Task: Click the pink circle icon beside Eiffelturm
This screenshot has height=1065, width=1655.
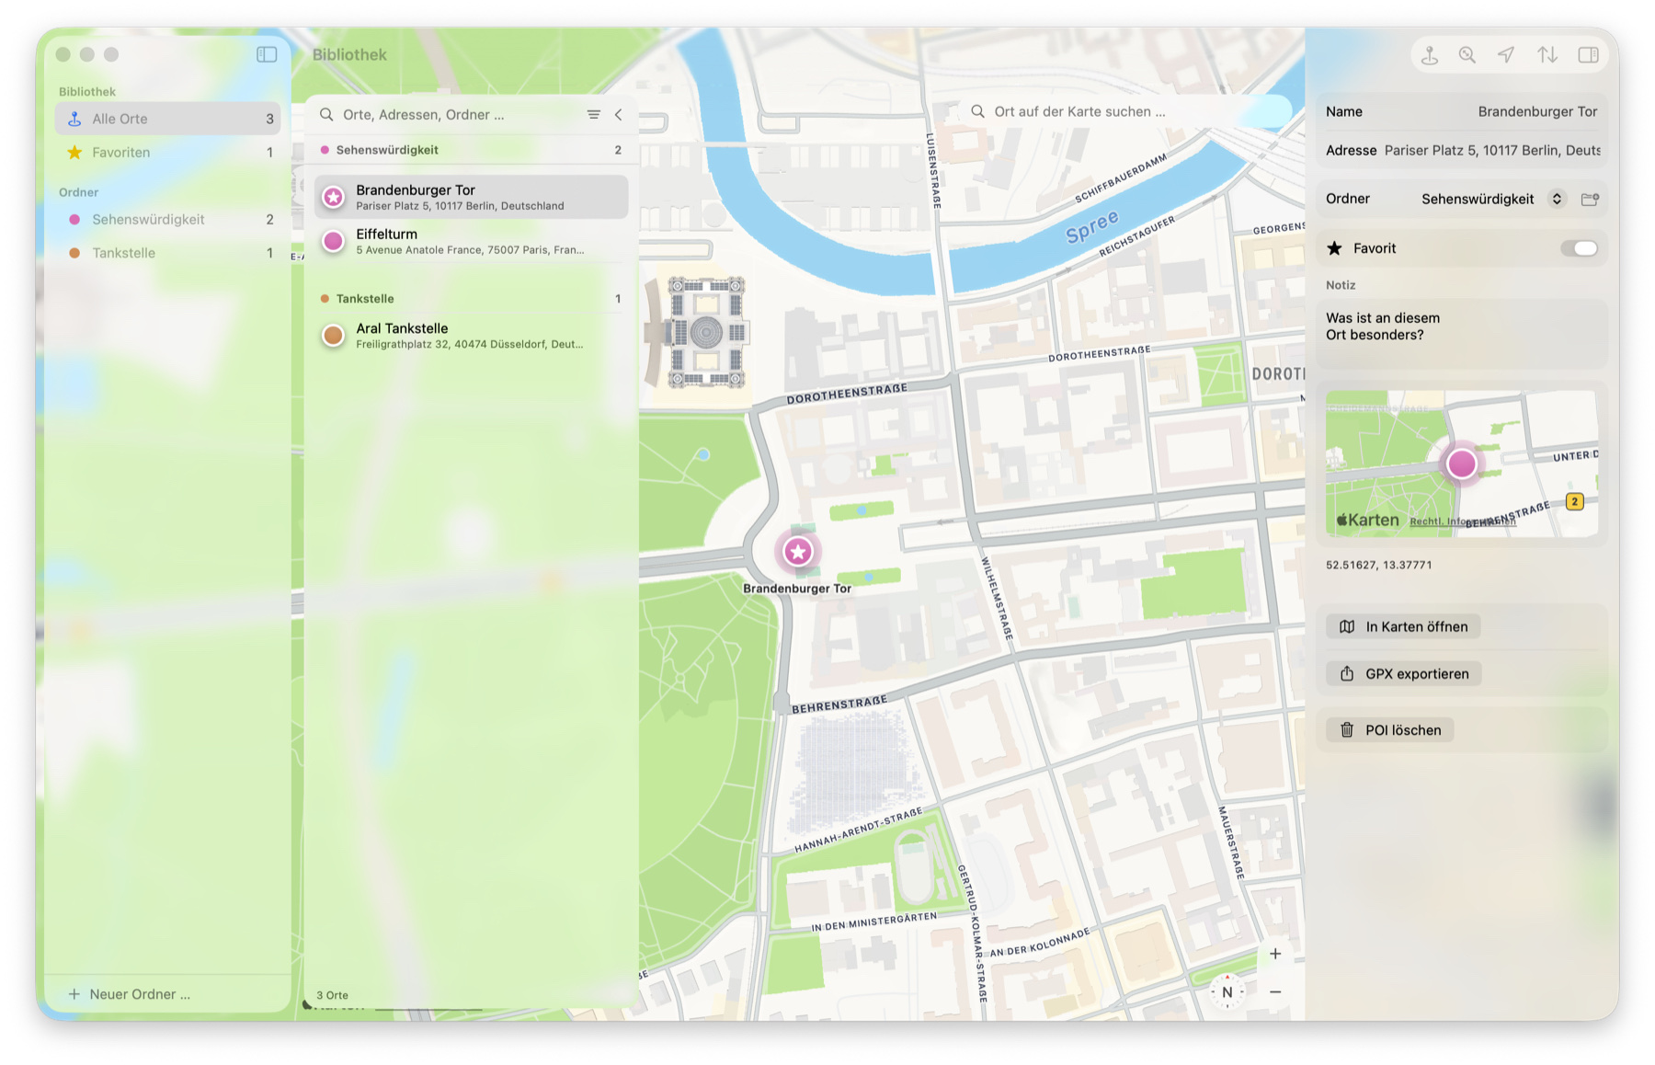Action: (334, 241)
